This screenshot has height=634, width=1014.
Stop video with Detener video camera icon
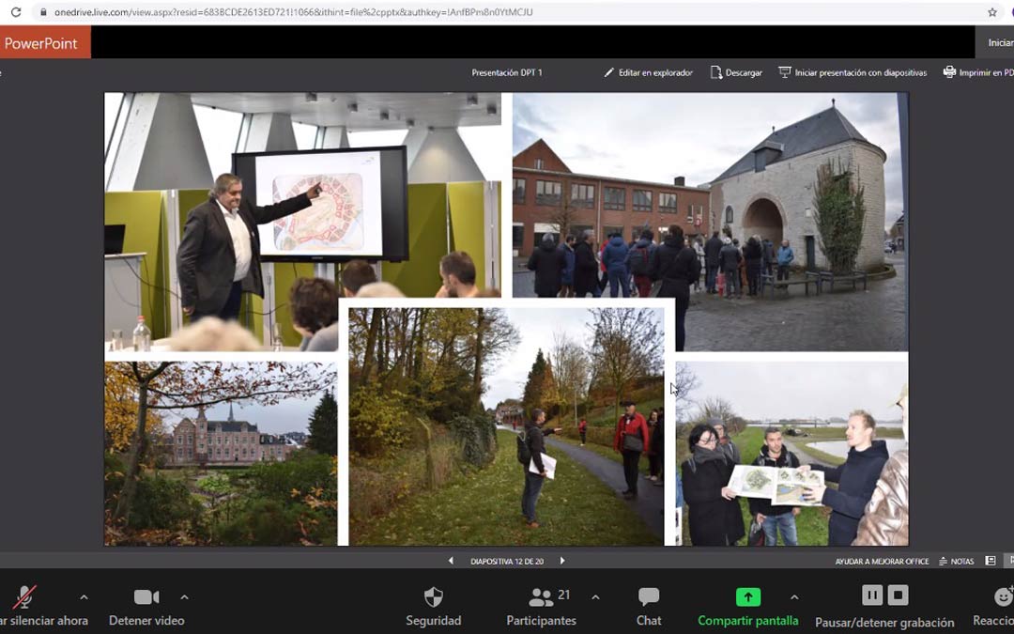[x=146, y=596]
